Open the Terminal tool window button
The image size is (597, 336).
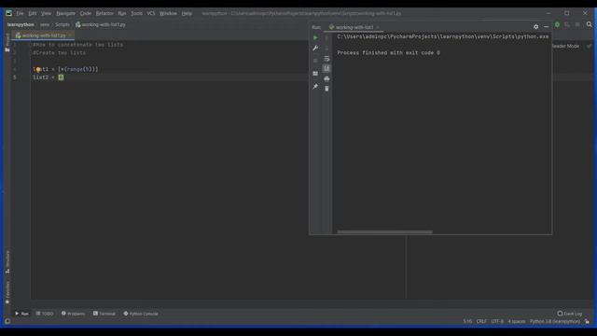coord(104,314)
